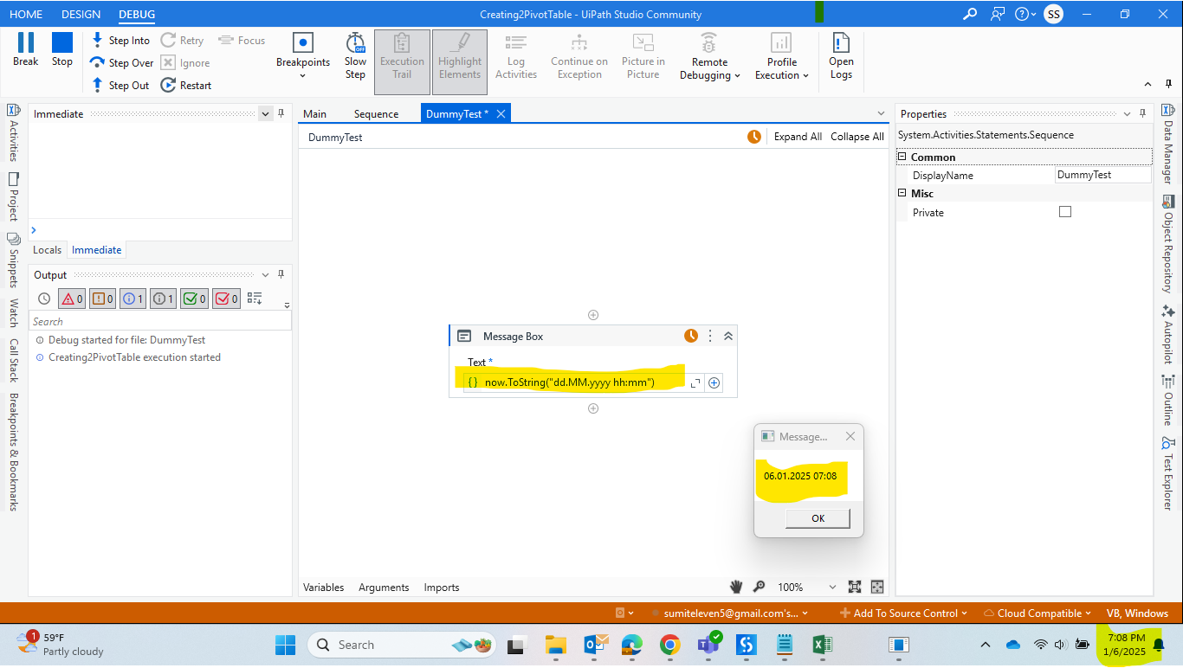Click the Fit to Screen icon in the designer
Screen dimensions: 1183x668
(x=855, y=587)
